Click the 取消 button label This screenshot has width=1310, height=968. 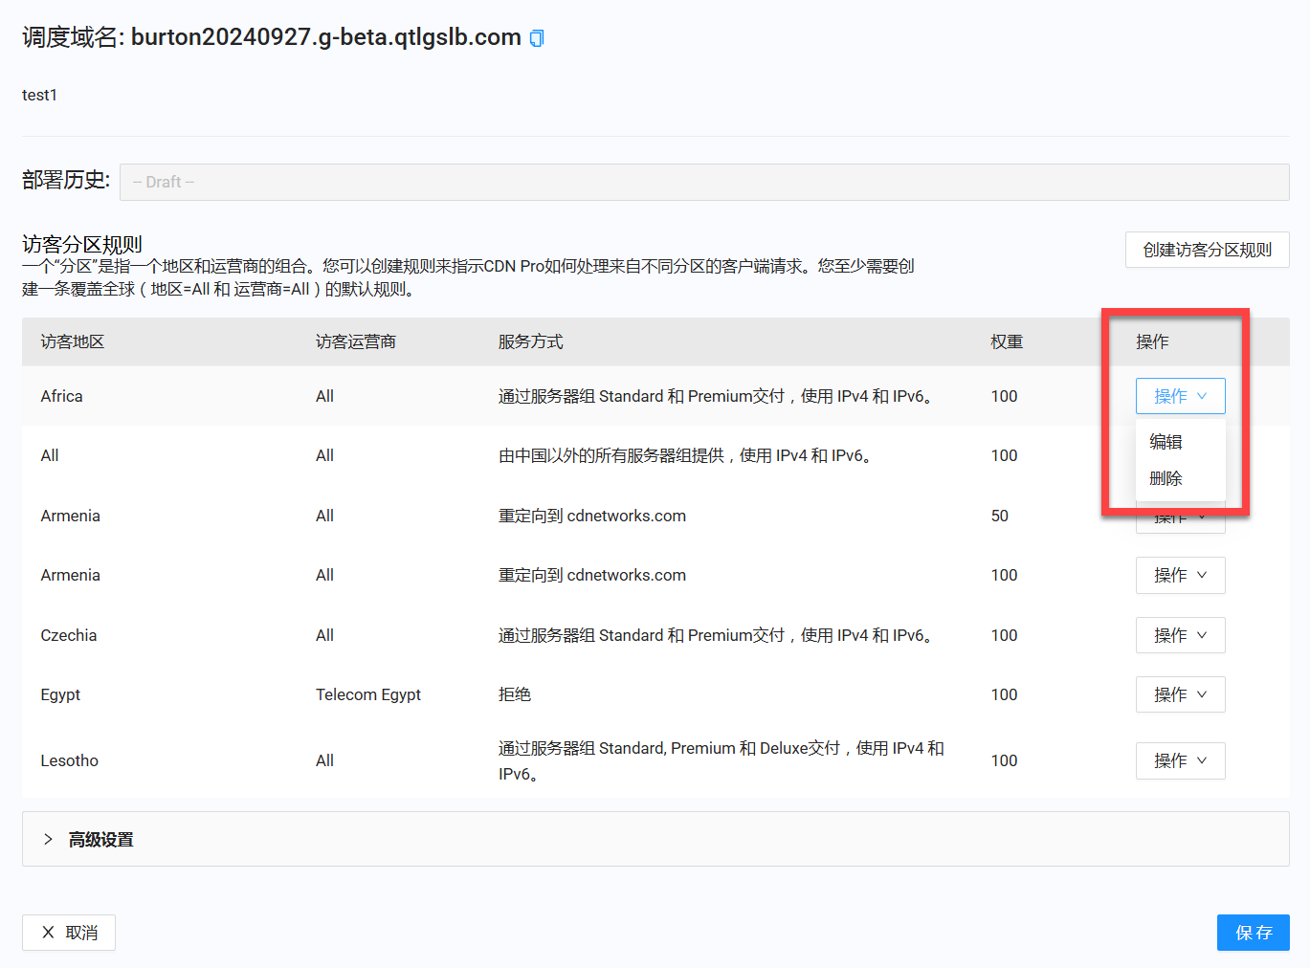[81, 933]
